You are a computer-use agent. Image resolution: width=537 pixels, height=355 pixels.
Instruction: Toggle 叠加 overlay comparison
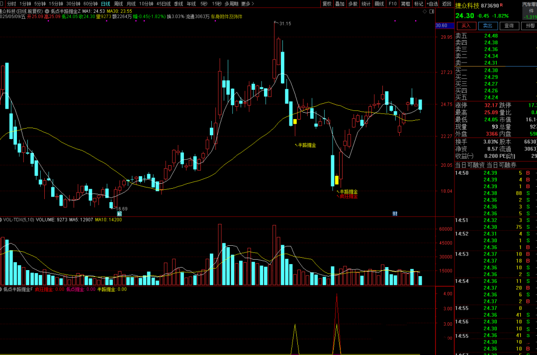coord(340,3)
